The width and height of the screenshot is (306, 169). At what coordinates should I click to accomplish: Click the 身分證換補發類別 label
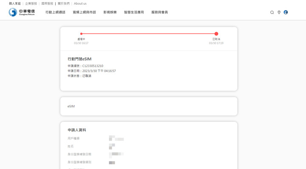pos(79,162)
